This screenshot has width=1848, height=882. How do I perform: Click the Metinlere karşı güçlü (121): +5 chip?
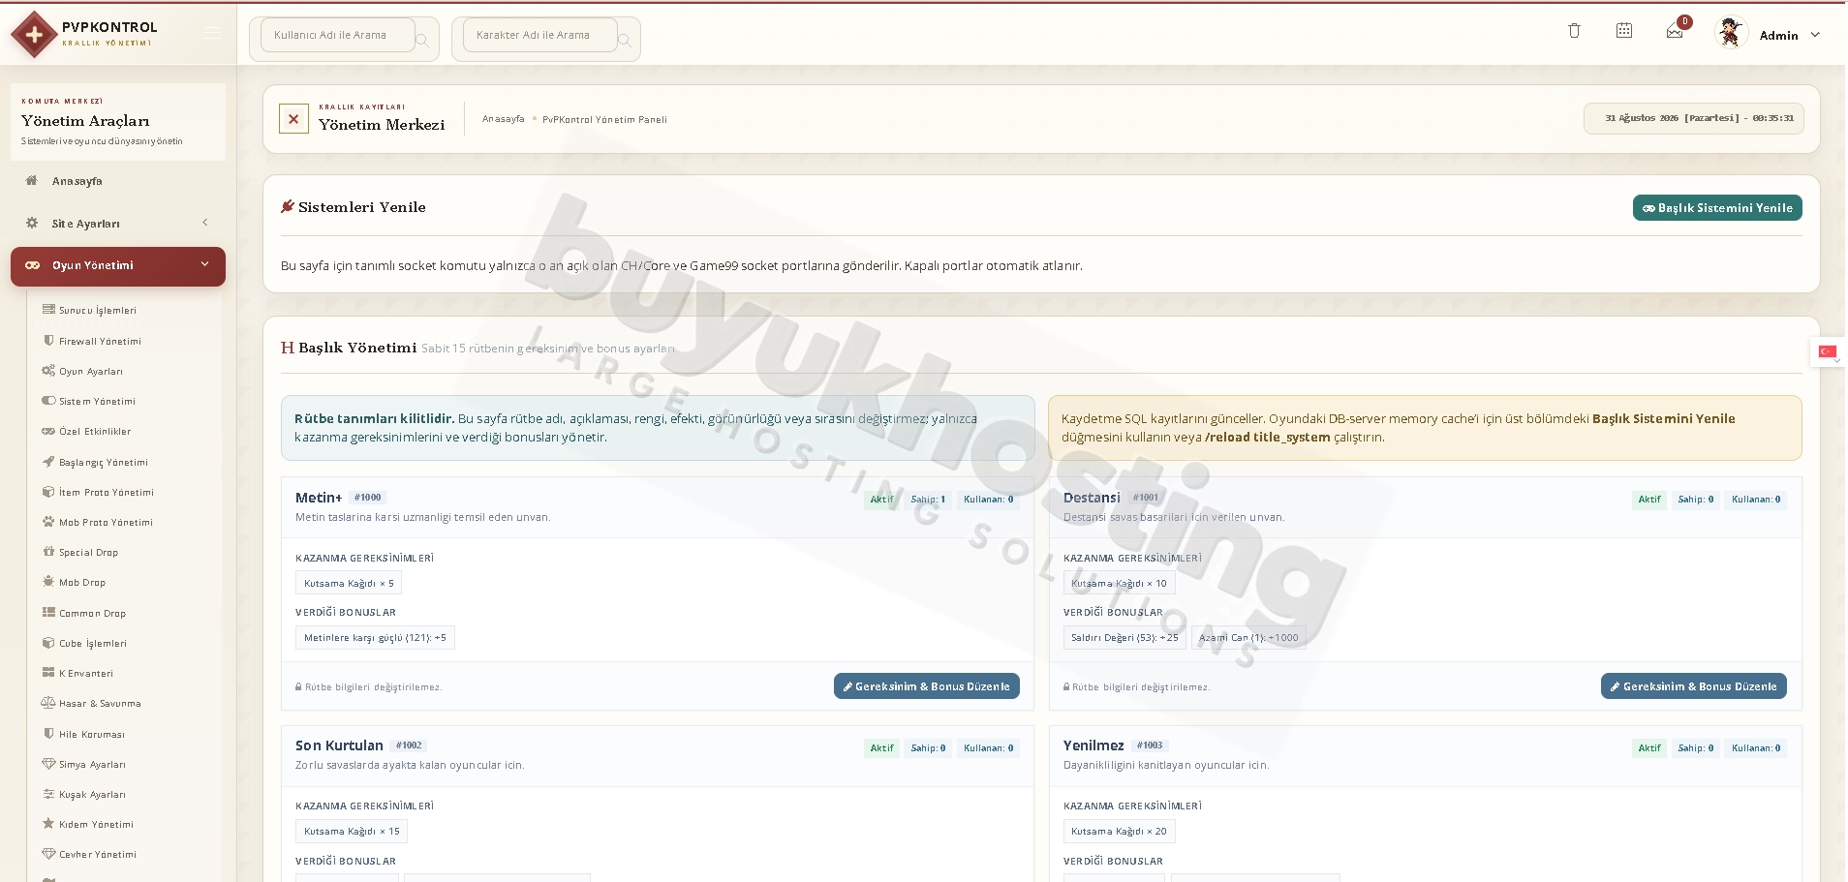[x=375, y=637]
